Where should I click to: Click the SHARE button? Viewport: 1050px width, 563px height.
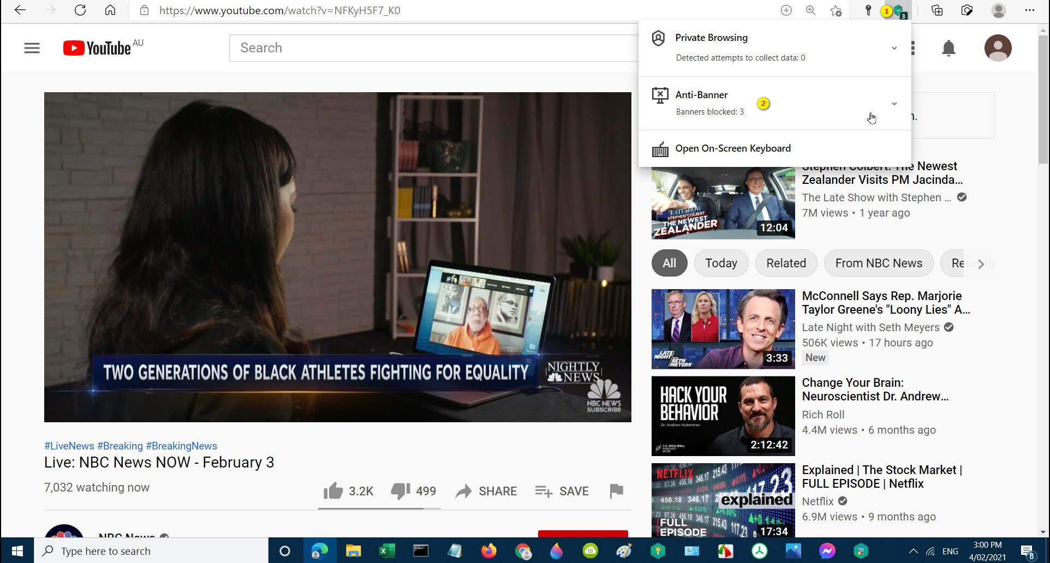pos(486,491)
